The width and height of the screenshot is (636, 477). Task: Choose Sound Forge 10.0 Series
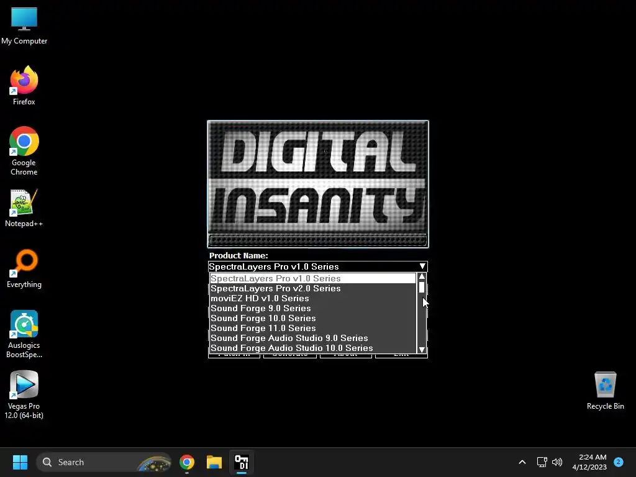313,318
